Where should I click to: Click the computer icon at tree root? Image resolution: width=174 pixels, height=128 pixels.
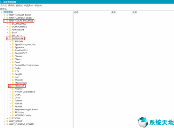coord(5,12)
